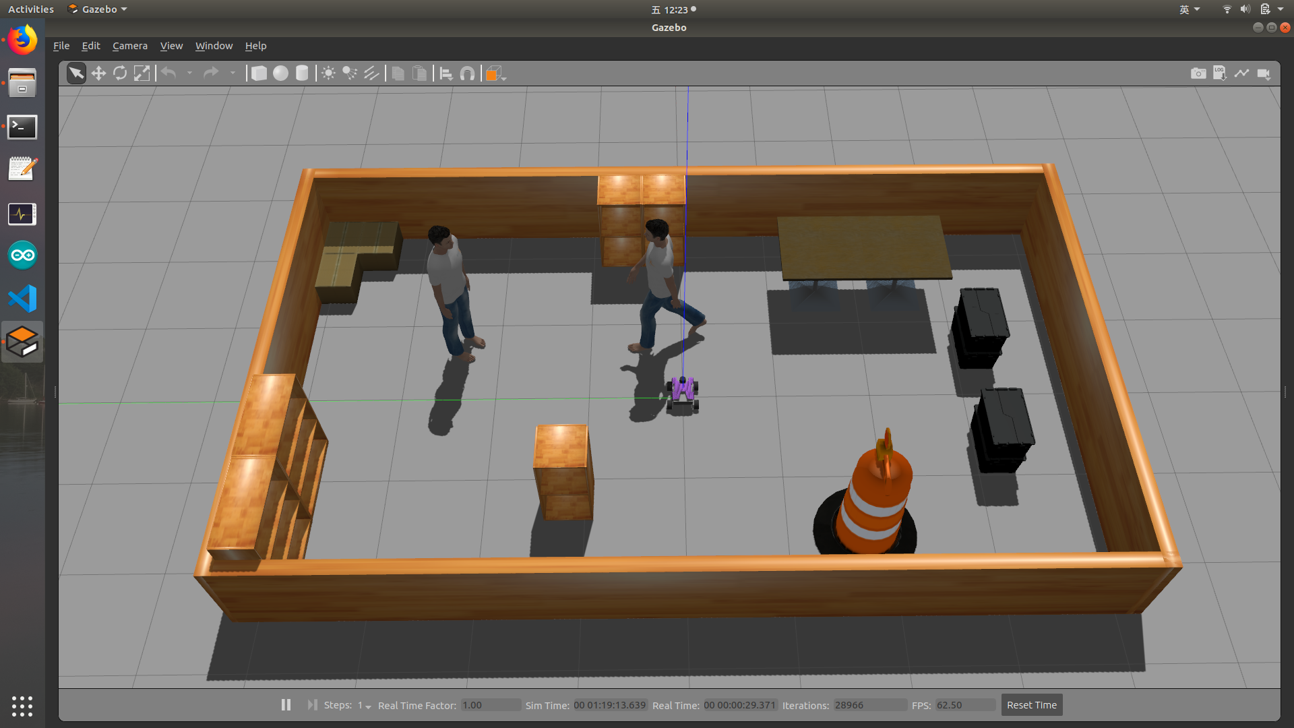1294x728 pixels.
Task: Toggle video recording icon
Action: coord(1264,73)
